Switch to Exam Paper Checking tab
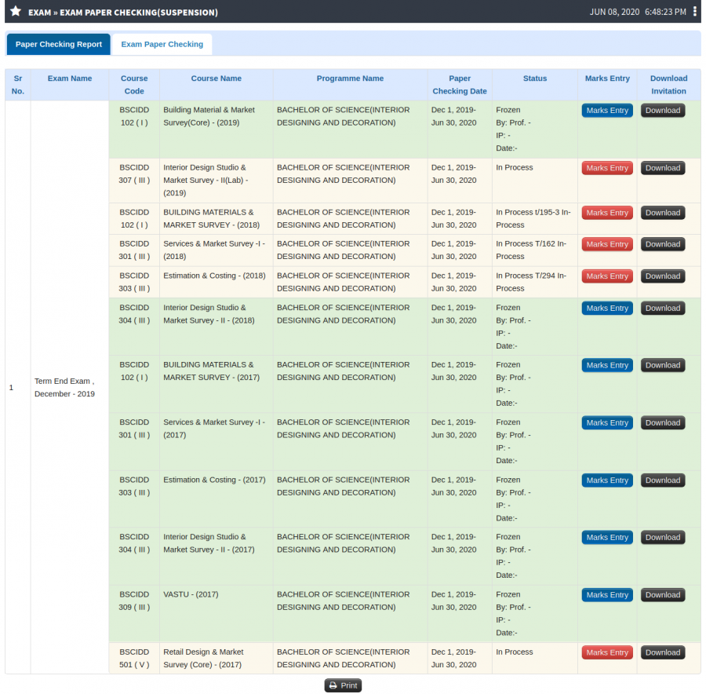 pos(162,44)
